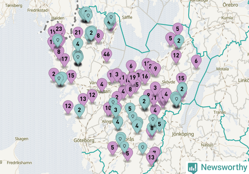Click the purple 5 marker nearest Göteborg
Screen dimensions: 249x174
(x=112, y=148)
